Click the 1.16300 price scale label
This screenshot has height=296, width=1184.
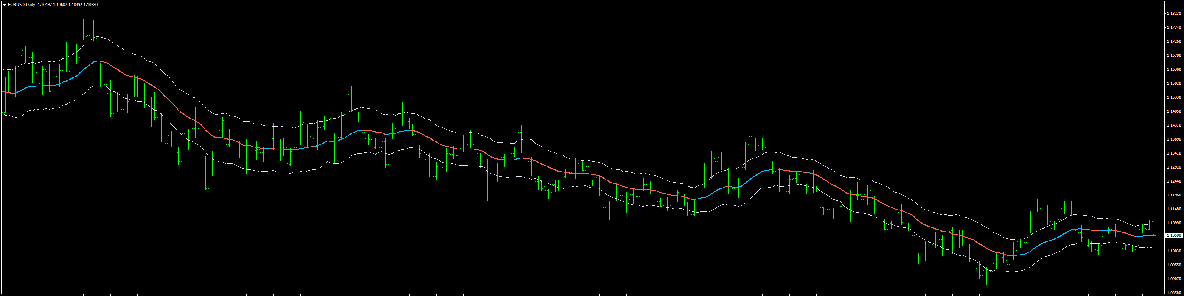pos(1174,69)
